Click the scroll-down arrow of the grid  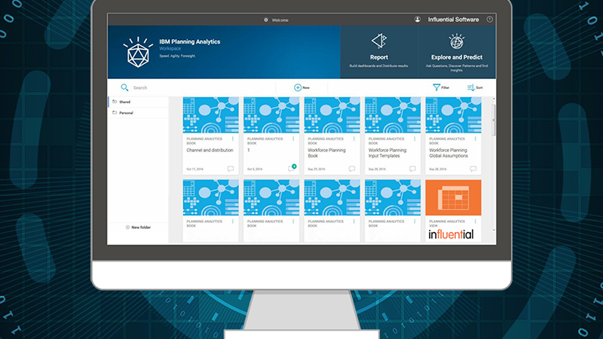coord(494,230)
